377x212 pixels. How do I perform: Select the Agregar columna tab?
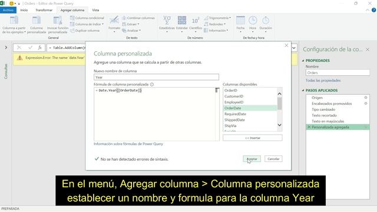72,10
